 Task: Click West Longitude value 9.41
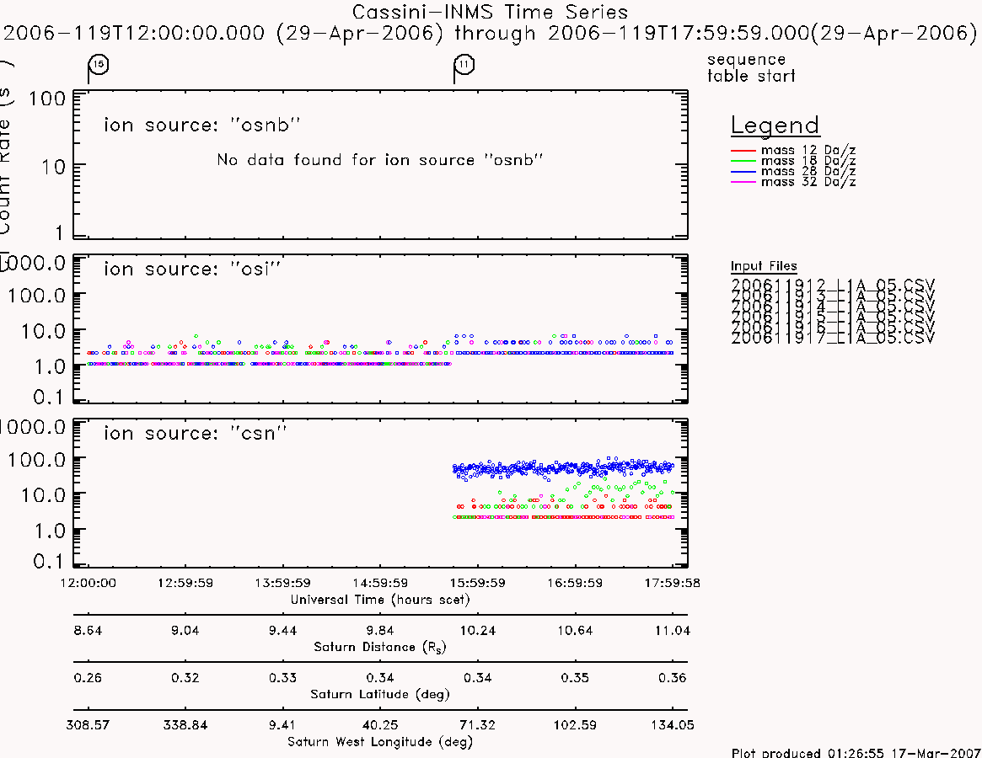point(282,725)
